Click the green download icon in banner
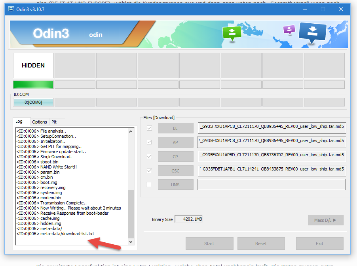 (x=232, y=33)
